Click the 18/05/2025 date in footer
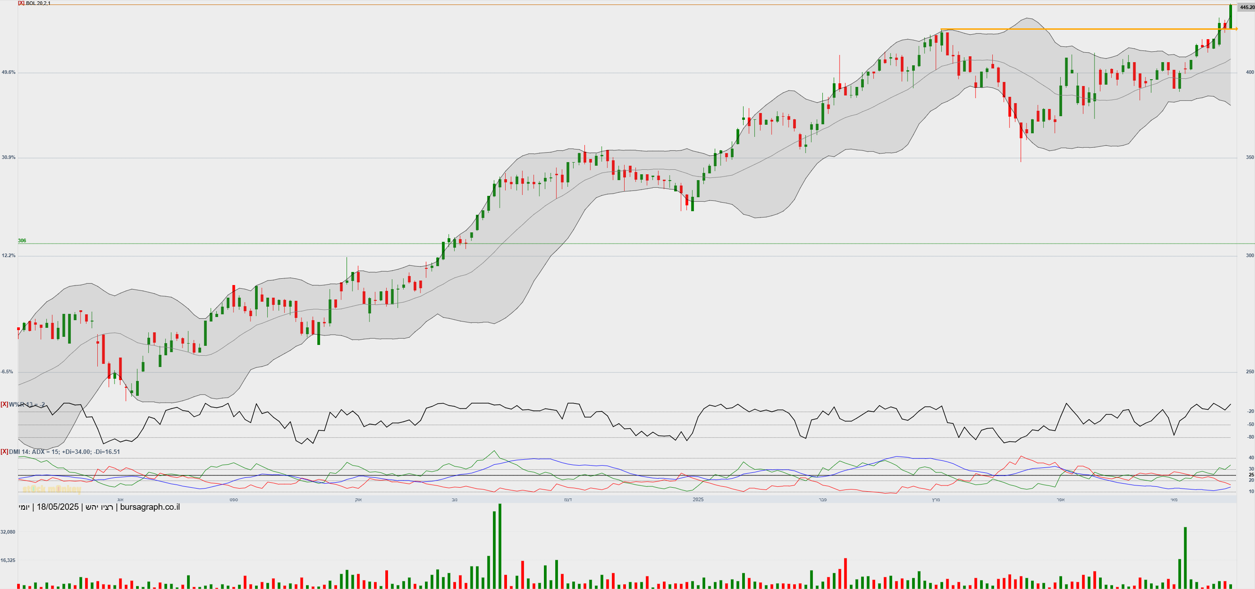The image size is (1255, 589). pyautogui.click(x=58, y=507)
